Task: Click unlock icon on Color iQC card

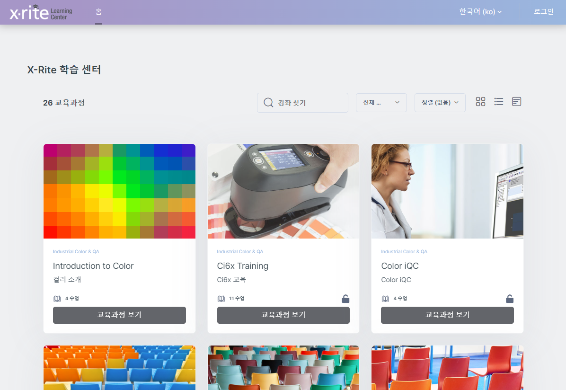Action: pos(510,299)
